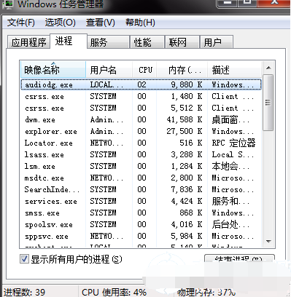Sort by 内存 column header
This screenshot has width=291, height=297.
(x=182, y=70)
